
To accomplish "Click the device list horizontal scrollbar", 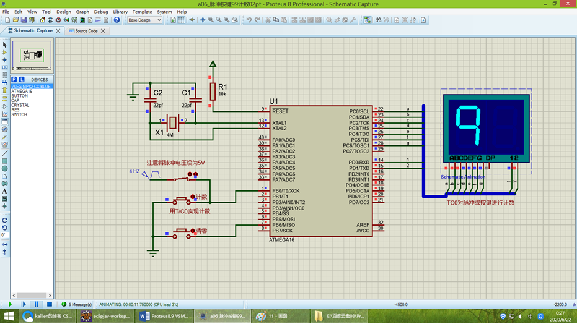I will pos(32,296).
